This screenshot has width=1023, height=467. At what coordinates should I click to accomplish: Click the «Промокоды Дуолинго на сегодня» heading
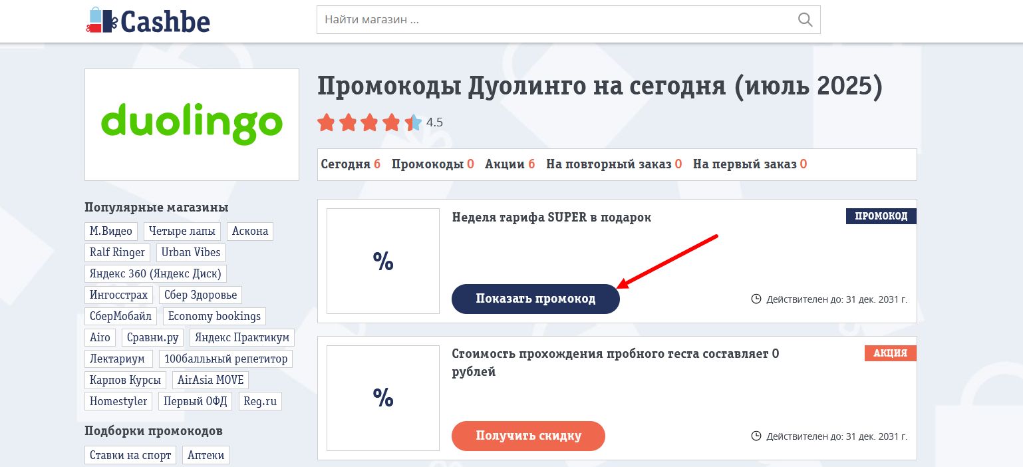point(600,86)
